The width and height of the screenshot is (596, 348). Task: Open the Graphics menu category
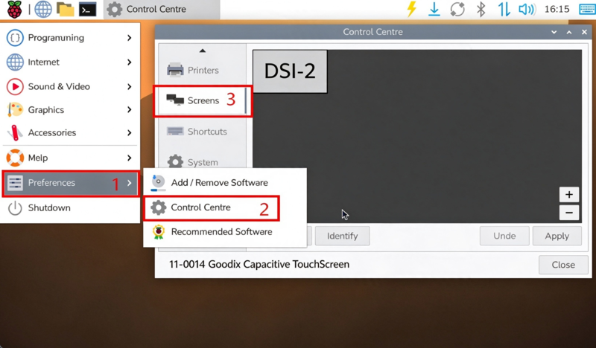[x=70, y=109]
